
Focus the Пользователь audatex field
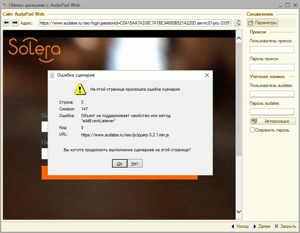point(272,94)
